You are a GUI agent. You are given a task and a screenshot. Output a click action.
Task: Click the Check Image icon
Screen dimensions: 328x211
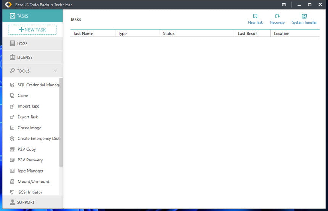[x=12, y=128]
